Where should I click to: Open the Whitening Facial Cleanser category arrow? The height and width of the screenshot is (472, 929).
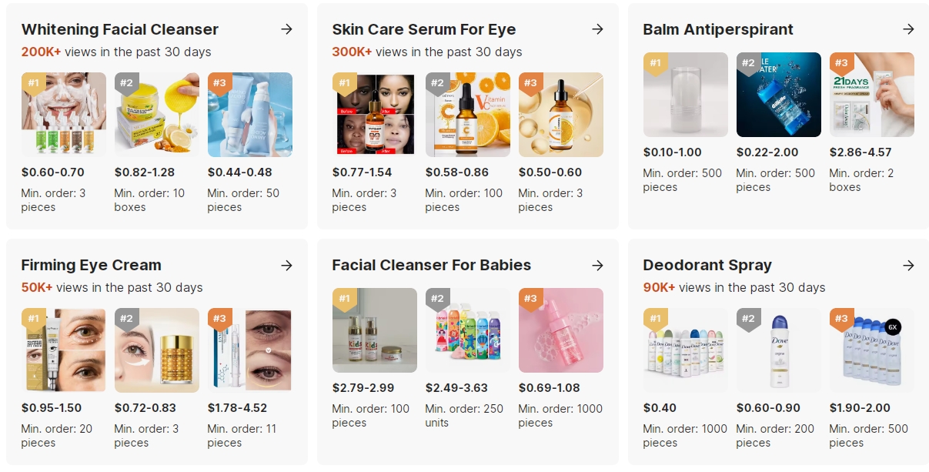[286, 29]
